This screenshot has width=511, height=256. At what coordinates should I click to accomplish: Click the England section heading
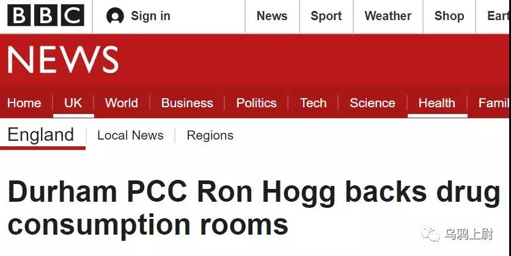click(41, 134)
